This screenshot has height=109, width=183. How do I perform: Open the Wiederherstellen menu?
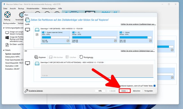click(33, 8)
